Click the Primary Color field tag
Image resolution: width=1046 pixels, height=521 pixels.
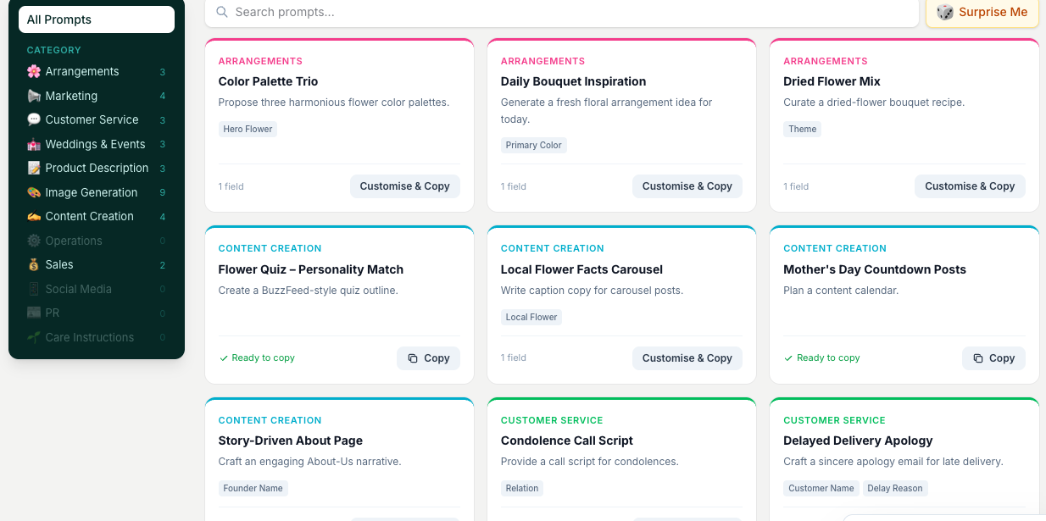(x=534, y=145)
